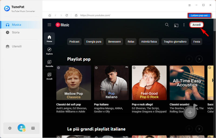
Task: Click Classici acustici playlist title
Action: 180,104
